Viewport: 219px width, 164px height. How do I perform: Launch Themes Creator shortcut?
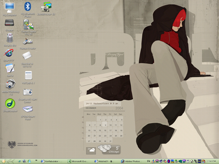(x=28, y=43)
